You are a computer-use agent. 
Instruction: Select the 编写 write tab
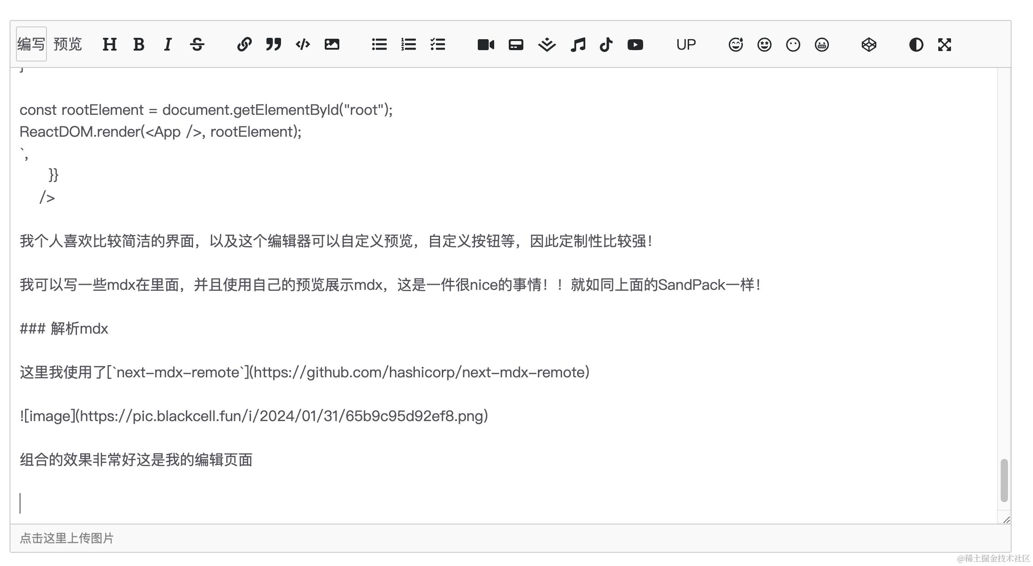(x=31, y=44)
